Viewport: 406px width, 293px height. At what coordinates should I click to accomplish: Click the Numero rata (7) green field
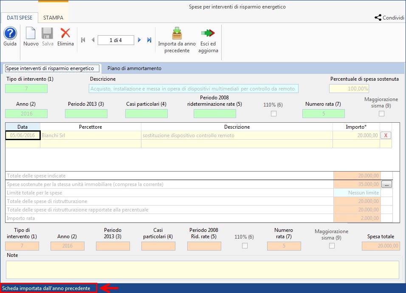tap(324, 114)
